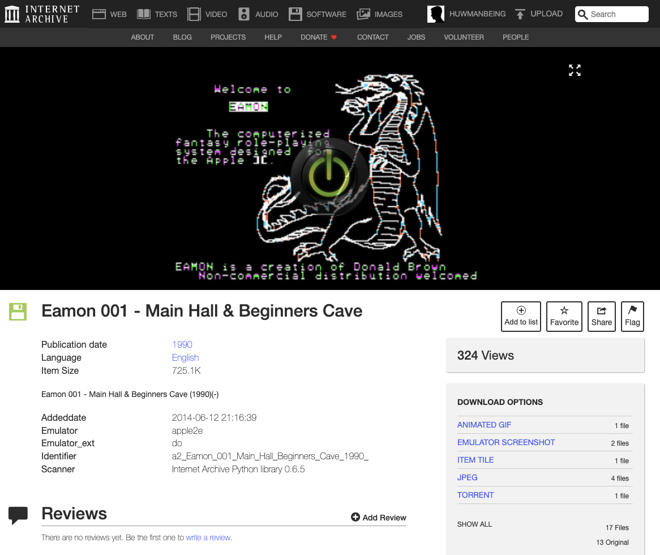Screen dimensions: 660x555
Task: Click the Internet Archive logo
Action: [x=42, y=14]
